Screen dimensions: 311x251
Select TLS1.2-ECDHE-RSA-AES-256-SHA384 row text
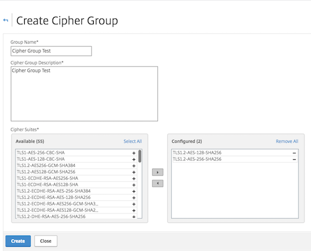pos(54,191)
